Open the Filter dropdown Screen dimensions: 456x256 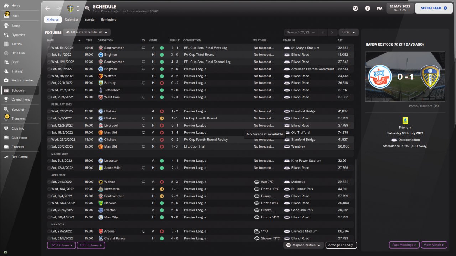click(x=348, y=32)
